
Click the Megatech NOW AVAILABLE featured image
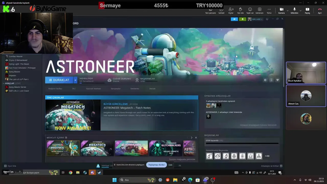click(73, 115)
